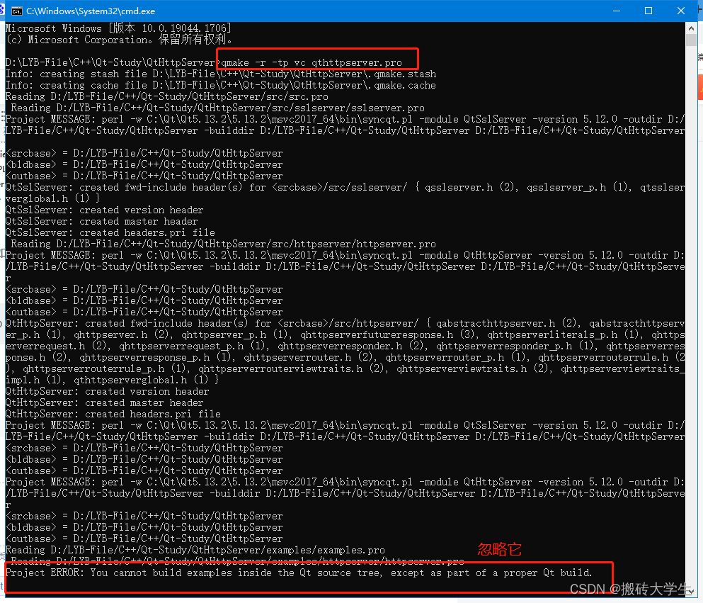Click the red 忽略它 annotation text
Viewport: 703px width, 603px height.
point(499,549)
